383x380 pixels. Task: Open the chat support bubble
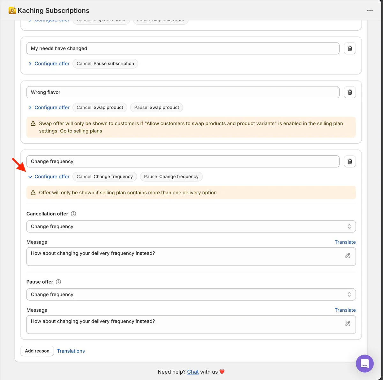365,363
